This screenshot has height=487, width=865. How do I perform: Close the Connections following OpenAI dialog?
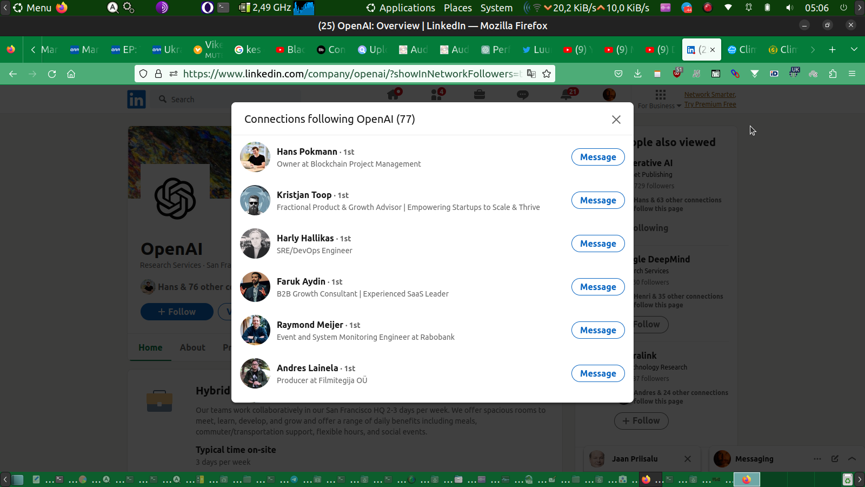(616, 120)
